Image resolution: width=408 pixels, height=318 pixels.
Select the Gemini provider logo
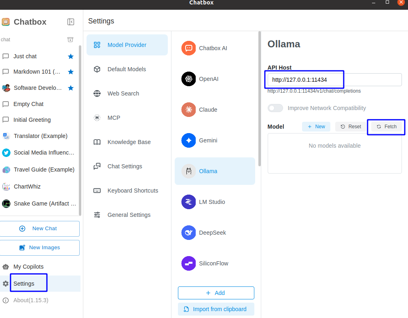[189, 140]
